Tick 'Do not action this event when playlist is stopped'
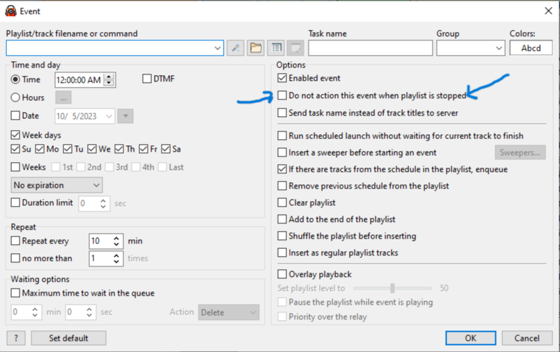Screen dimensions: 560x352 point(282,95)
